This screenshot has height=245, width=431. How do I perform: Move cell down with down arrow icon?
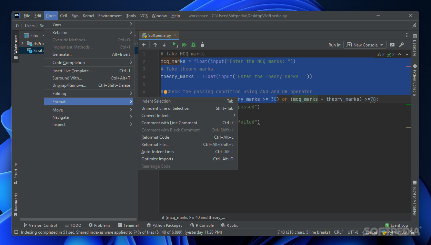coord(164,45)
